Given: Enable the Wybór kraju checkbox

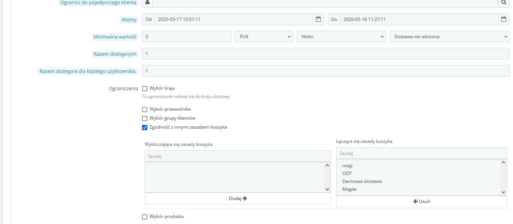Looking at the screenshot, I should pos(145,89).
